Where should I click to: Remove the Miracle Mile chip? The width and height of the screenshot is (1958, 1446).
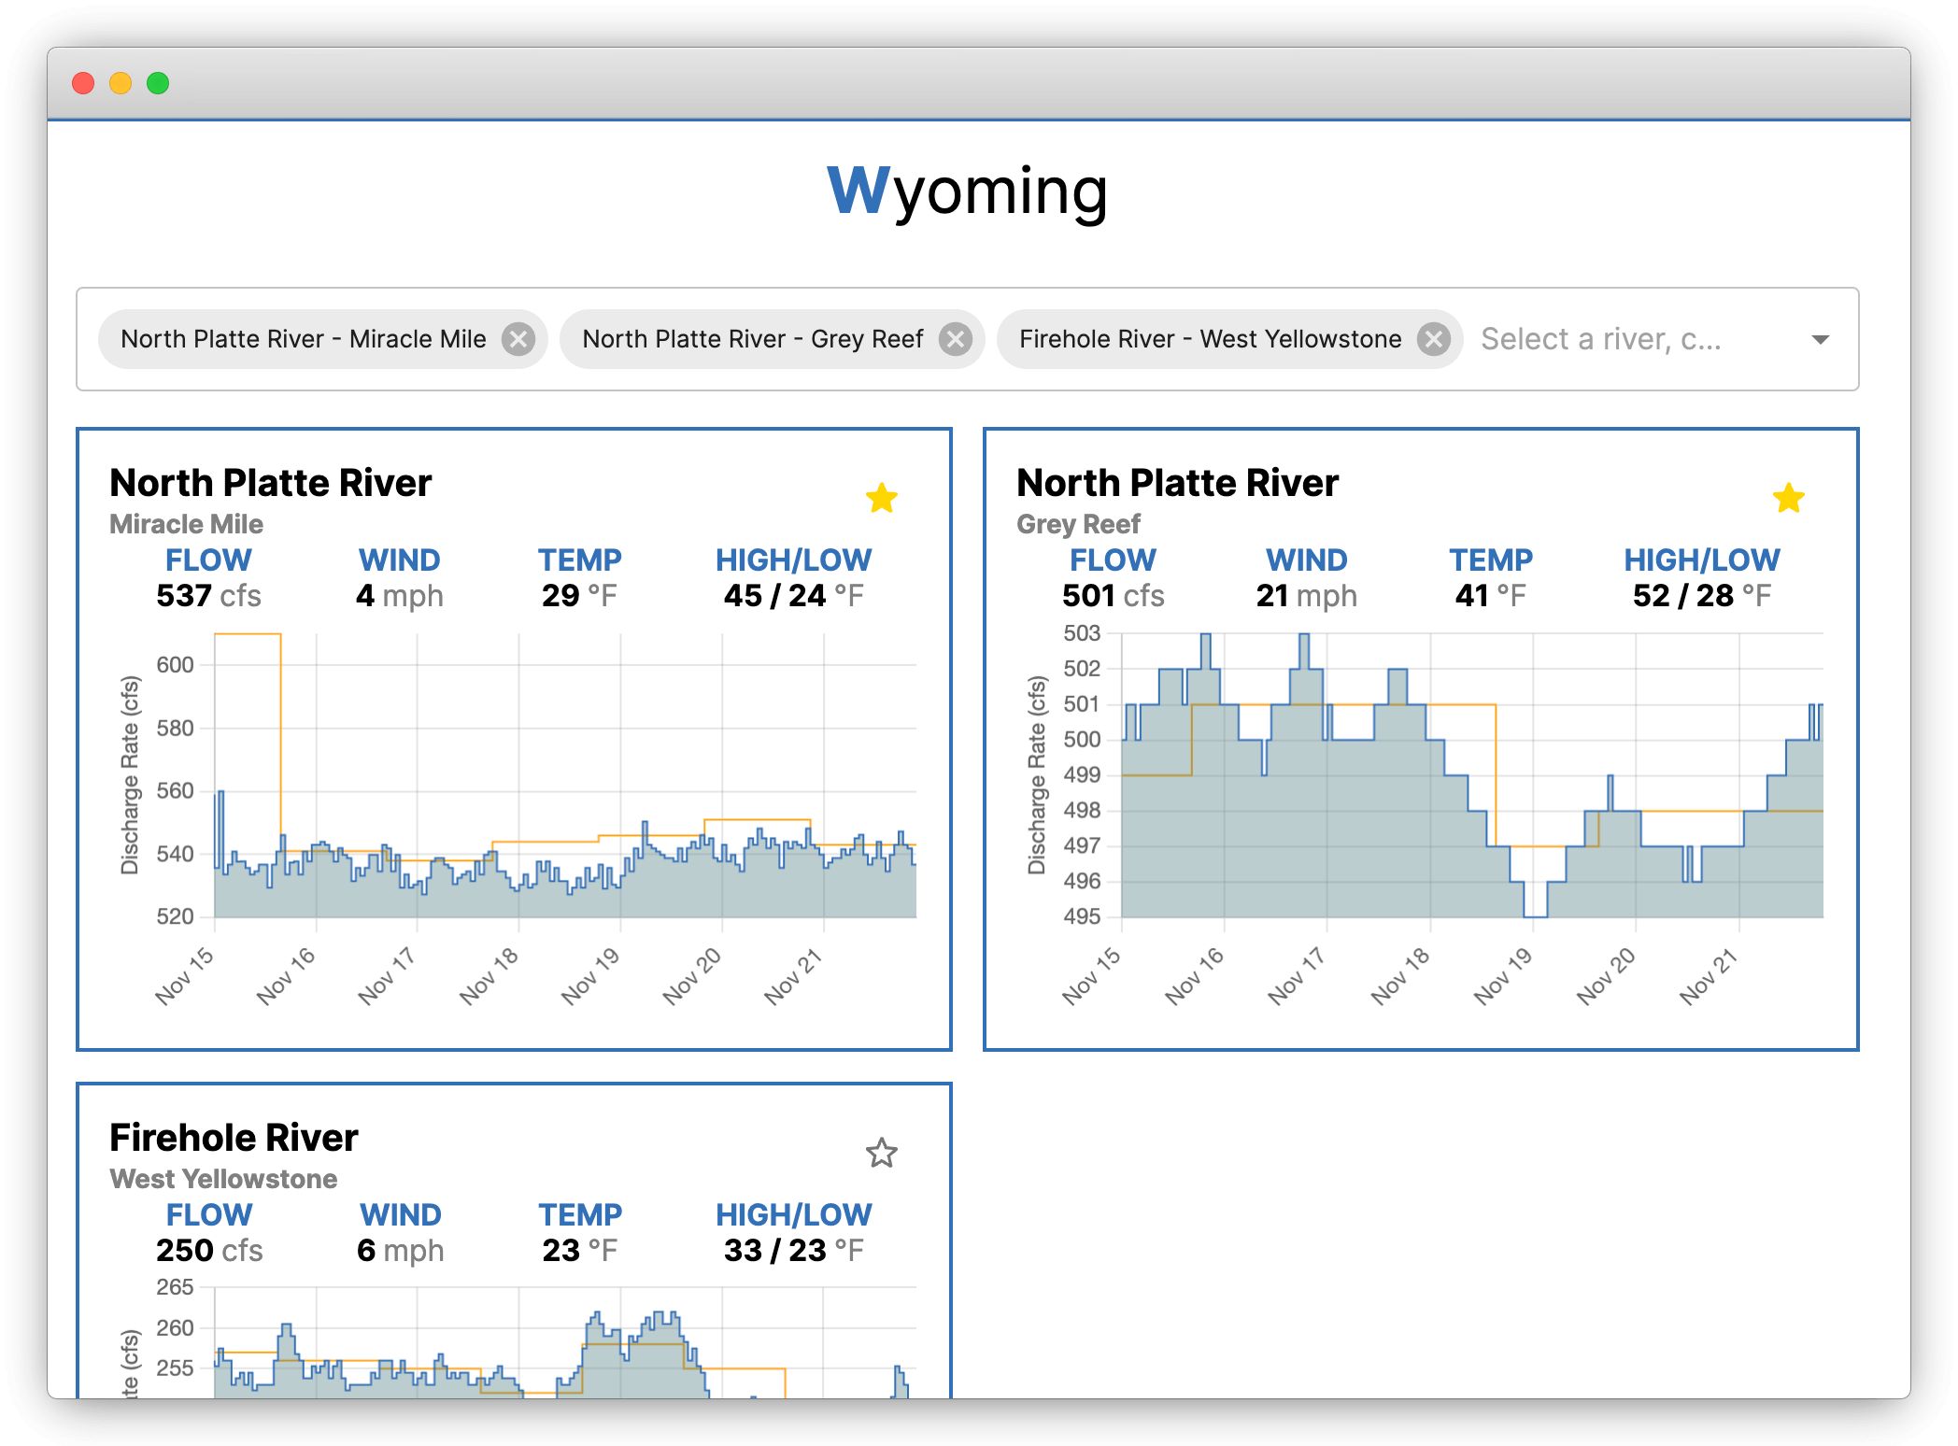coord(518,339)
